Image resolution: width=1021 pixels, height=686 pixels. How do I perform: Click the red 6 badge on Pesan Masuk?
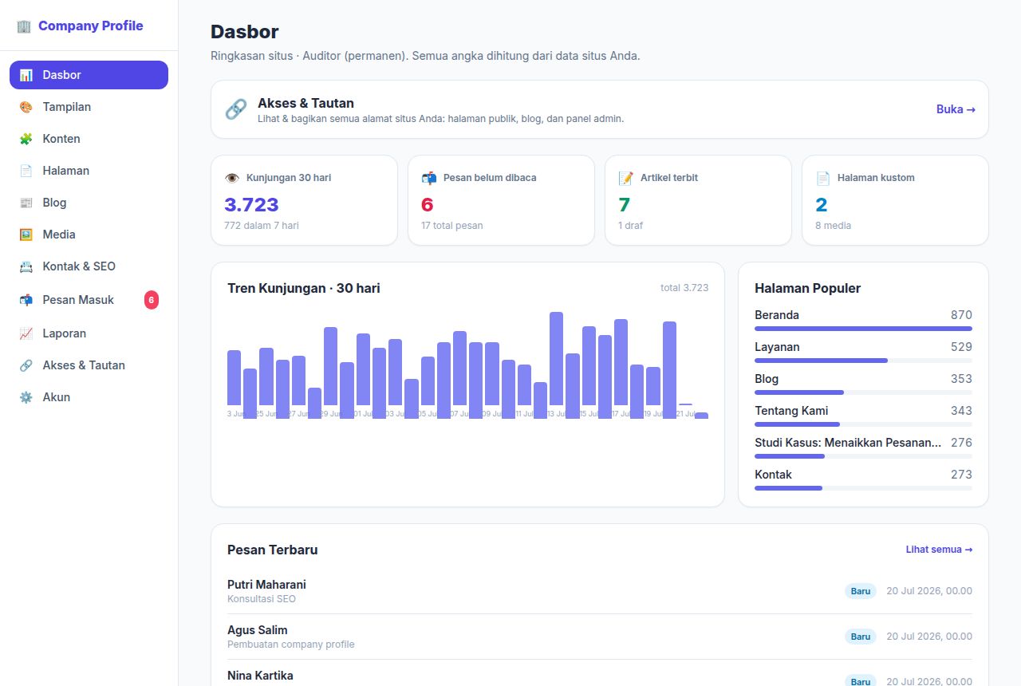tap(152, 300)
